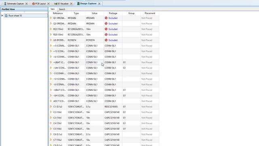Image resolution: width=259 pixels, height=146 pixels.
Task: Open the Search tab
Action: (62, 9)
